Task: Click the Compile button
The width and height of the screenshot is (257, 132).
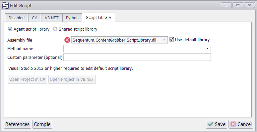Action: tap(42, 124)
